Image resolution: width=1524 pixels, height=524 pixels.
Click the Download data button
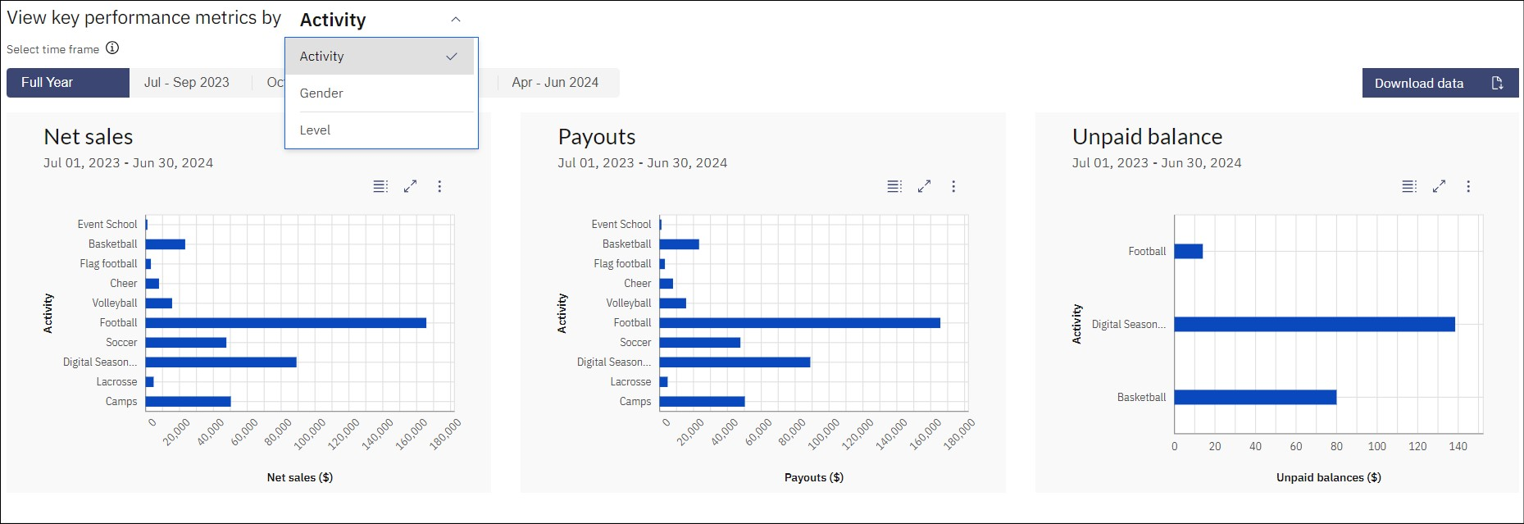[1440, 83]
